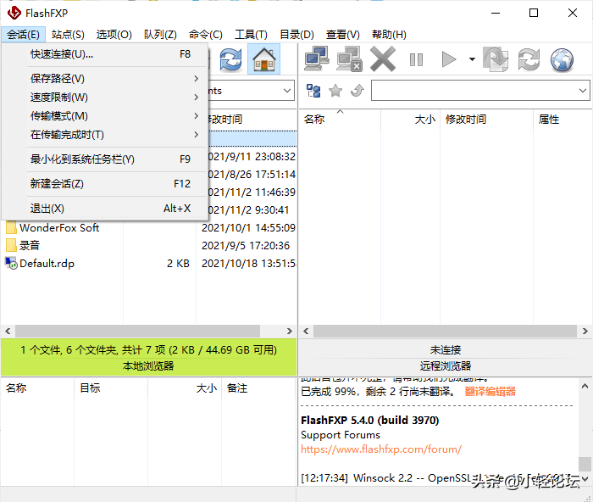Expand the 传输模式(M) submenu
593x502 pixels.
[x=105, y=116]
